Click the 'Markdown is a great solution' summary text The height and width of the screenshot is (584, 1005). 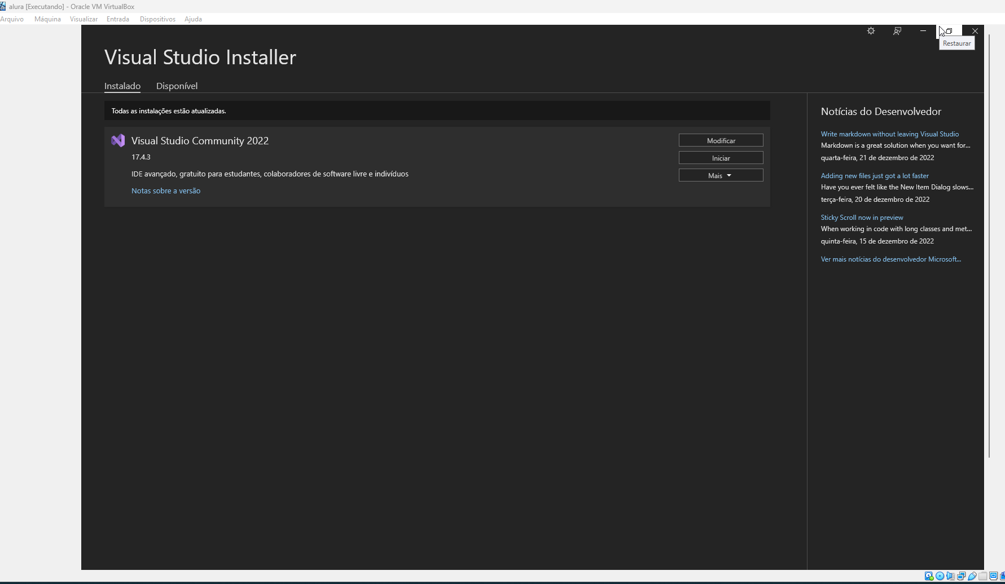pos(896,145)
